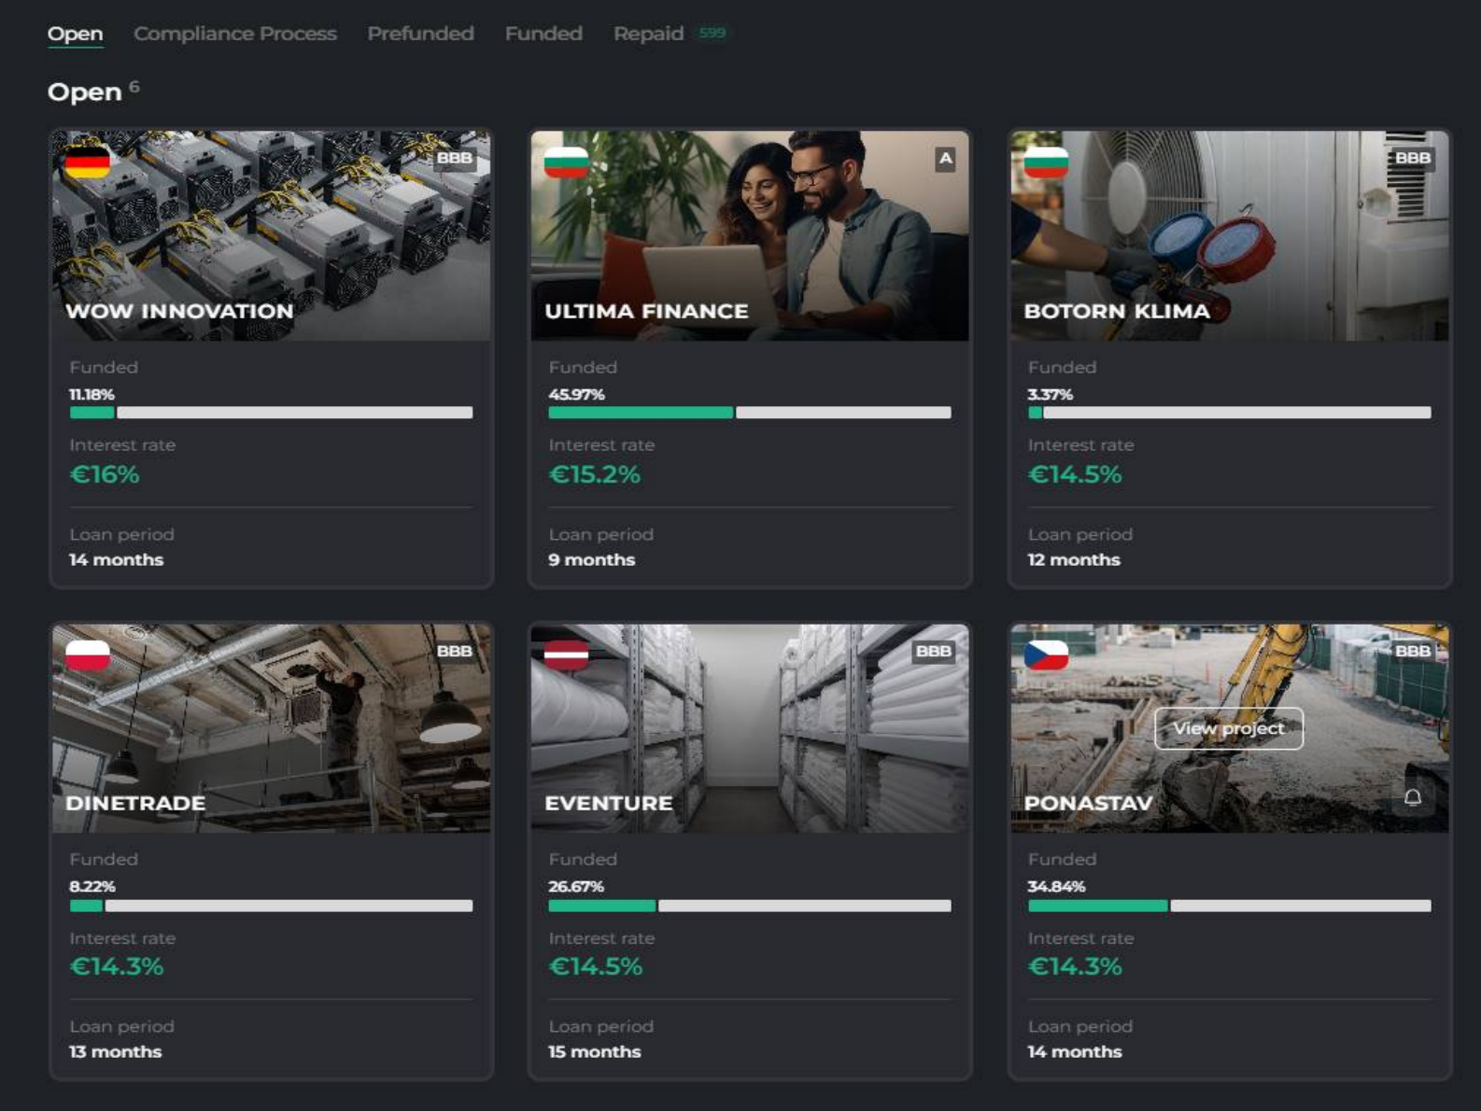Click the BOTORN KLIMA project image
This screenshot has width=1481, height=1111.
[x=1229, y=235]
